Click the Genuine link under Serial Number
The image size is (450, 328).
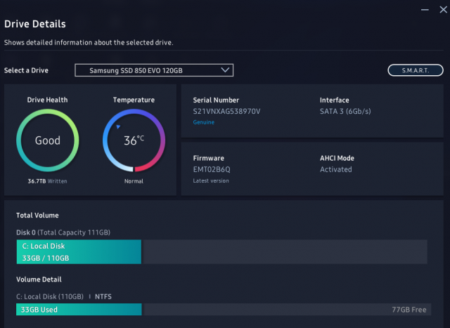click(203, 122)
